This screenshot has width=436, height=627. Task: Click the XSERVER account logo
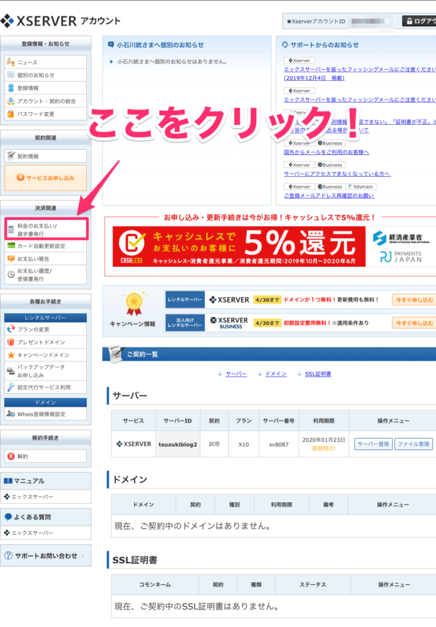pos(61,21)
